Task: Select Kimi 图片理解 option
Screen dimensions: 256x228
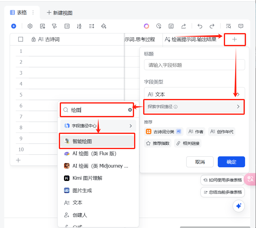Action: (98, 178)
